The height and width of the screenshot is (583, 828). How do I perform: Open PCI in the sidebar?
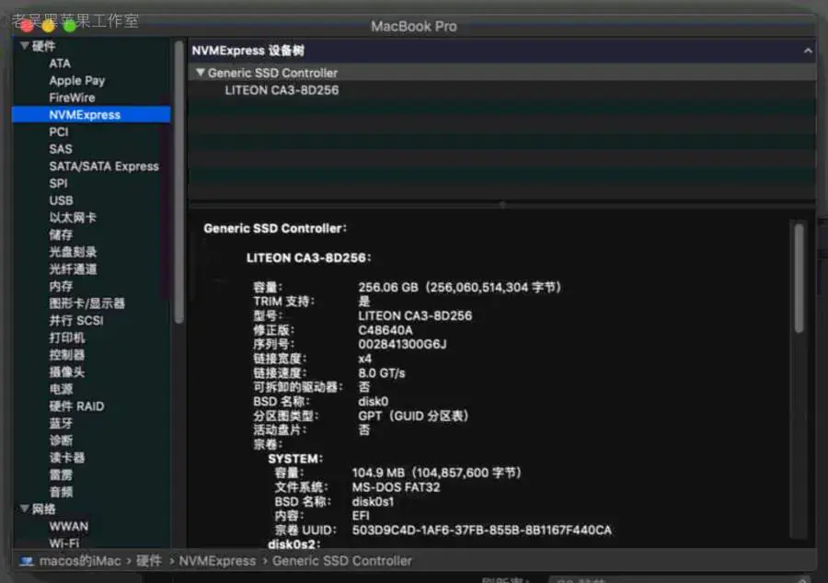(59, 131)
